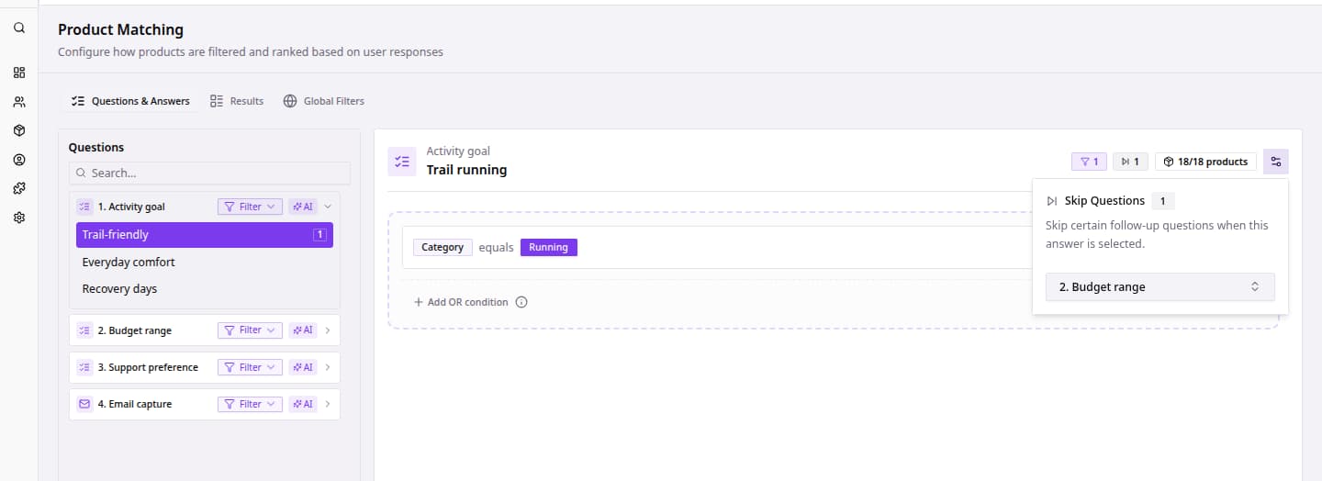1322x481 pixels.
Task: Click the skip count badge next to filter
Action: tap(1130, 162)
